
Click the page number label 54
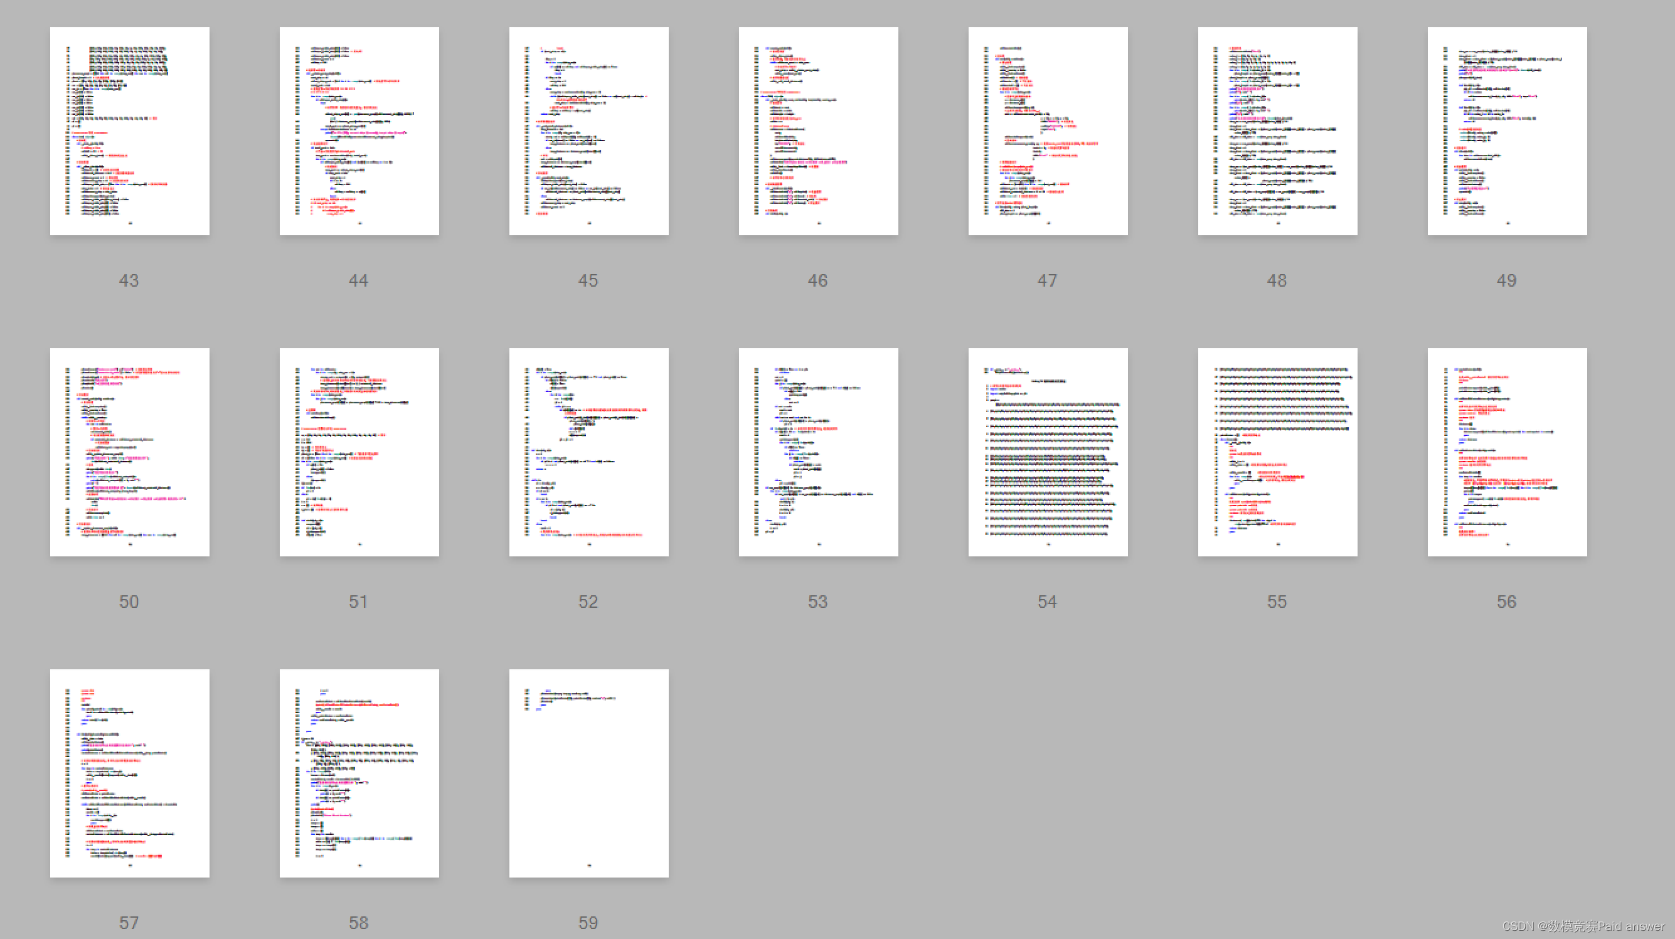point(1047,602)
